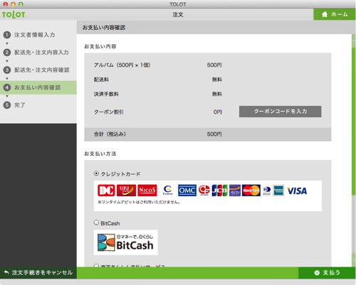Click the yellow minimize window button
Image resolution: width=356 pixels, height=285 pixels.
coord(13,4)
